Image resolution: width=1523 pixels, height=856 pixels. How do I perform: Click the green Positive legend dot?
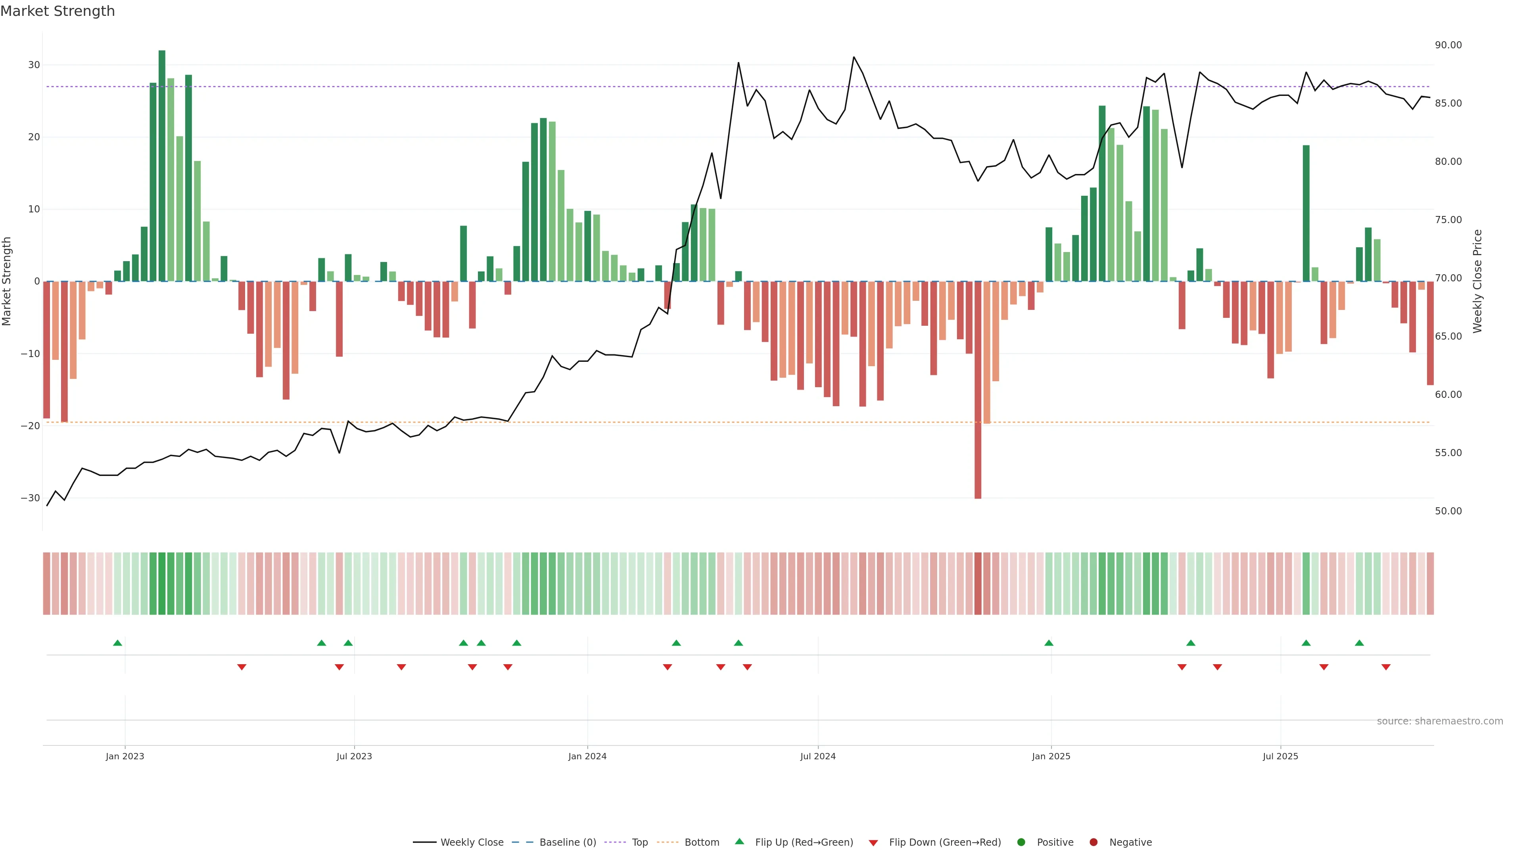tap(1021, 843)
